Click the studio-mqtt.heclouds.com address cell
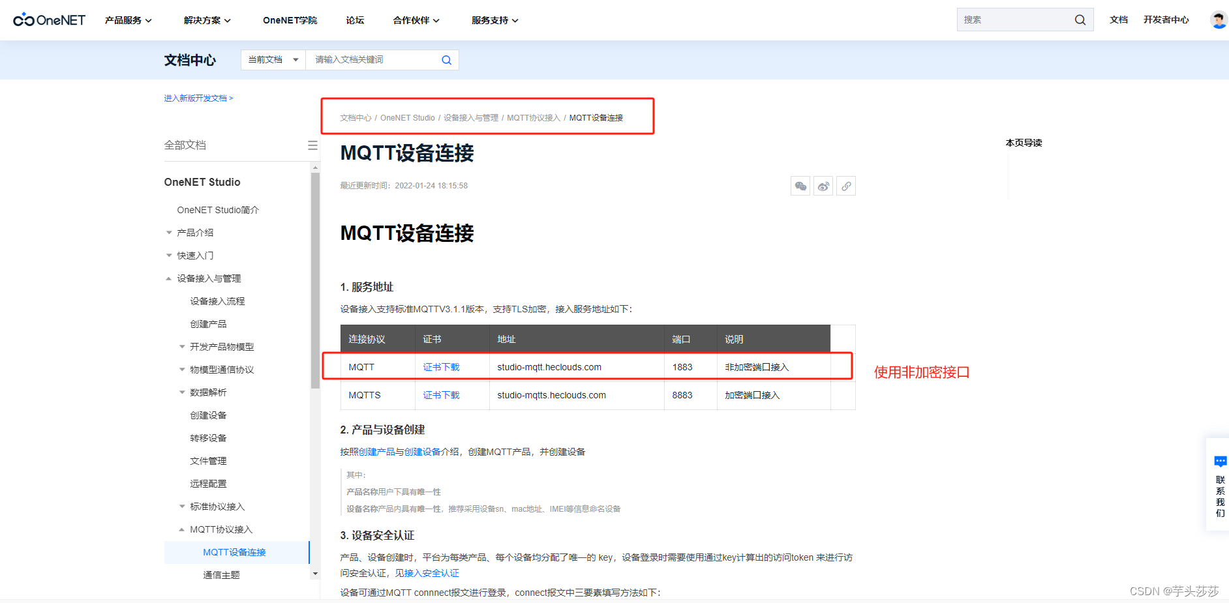This screenshot has width=1229, height=603. click(577, 367)
